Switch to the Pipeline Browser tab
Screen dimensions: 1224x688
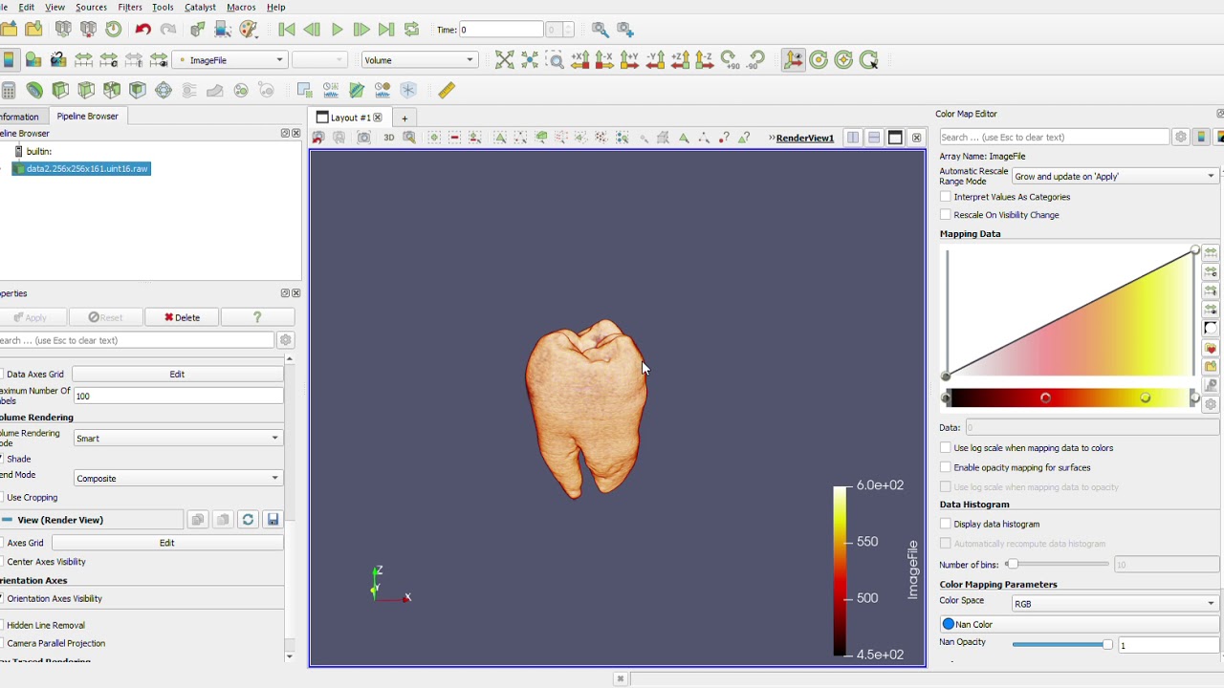(x=87, y=117)
